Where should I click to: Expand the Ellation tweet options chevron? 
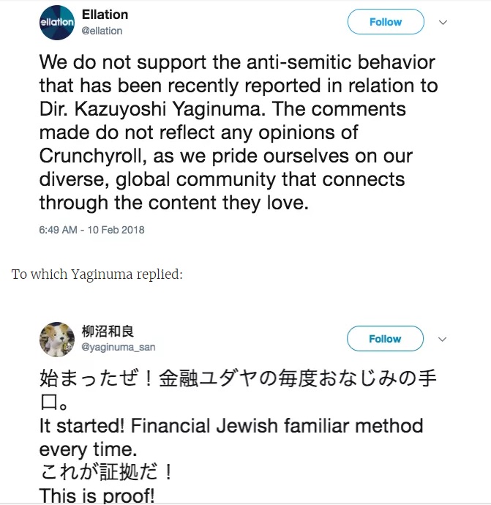tap(443, 23)
